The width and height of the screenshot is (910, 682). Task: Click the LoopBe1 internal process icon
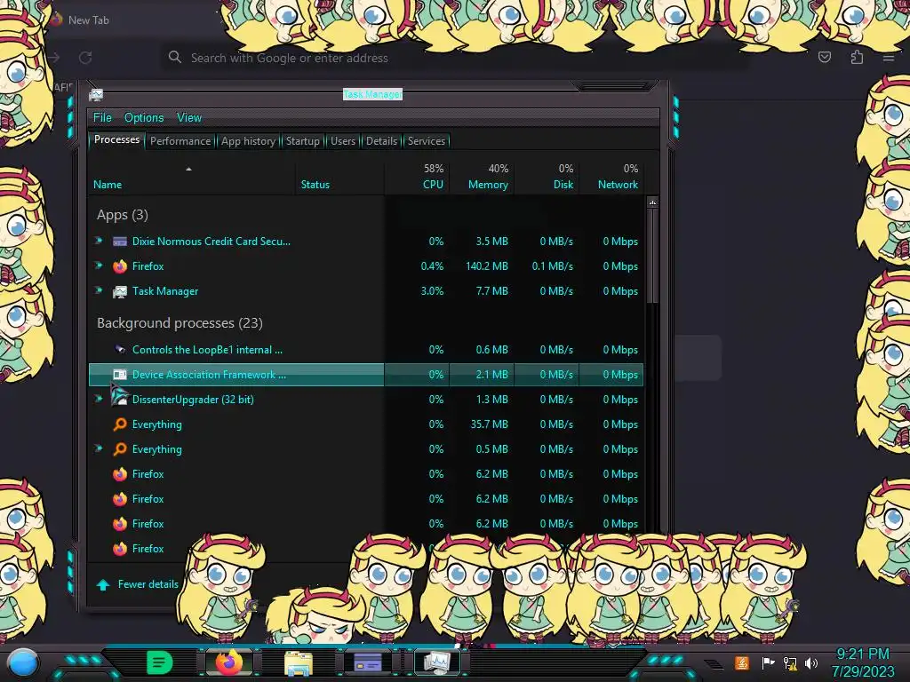[x=120, y=349]
